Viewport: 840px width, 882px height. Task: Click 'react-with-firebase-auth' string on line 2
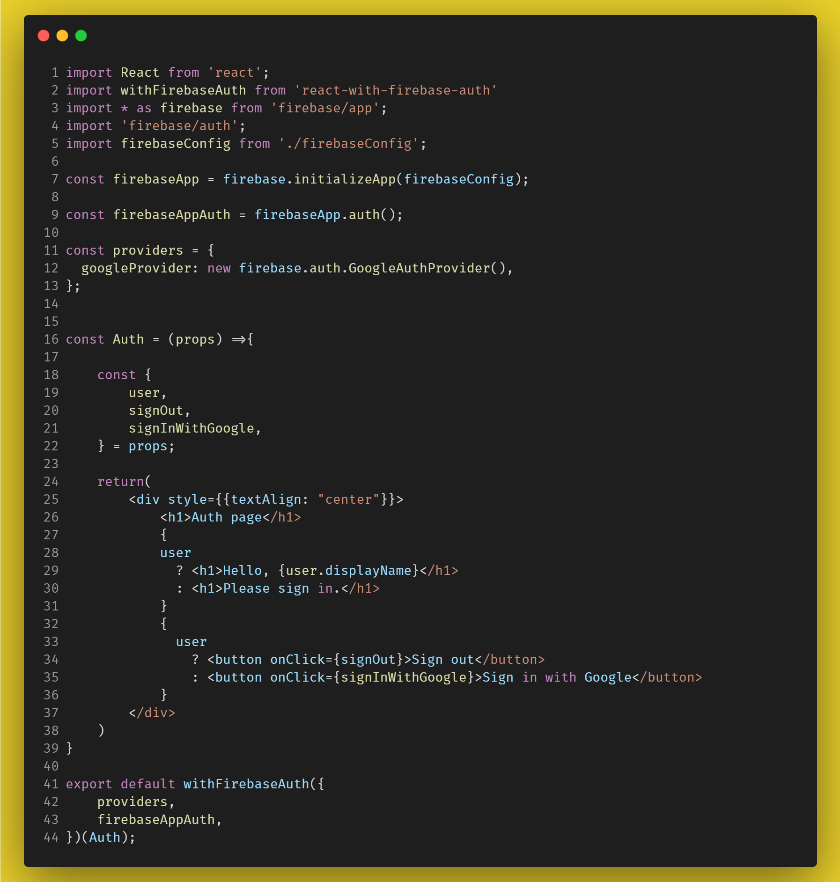click(396, 90)
